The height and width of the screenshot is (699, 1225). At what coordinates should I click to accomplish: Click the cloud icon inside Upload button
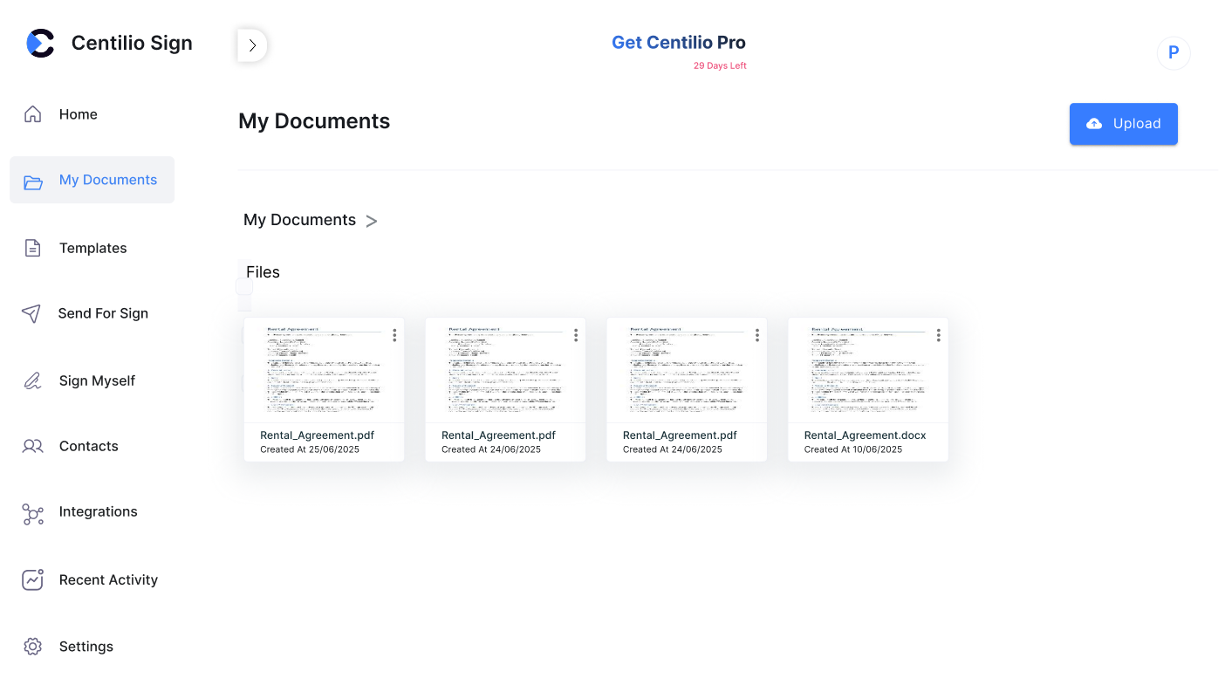point(1094,123)
